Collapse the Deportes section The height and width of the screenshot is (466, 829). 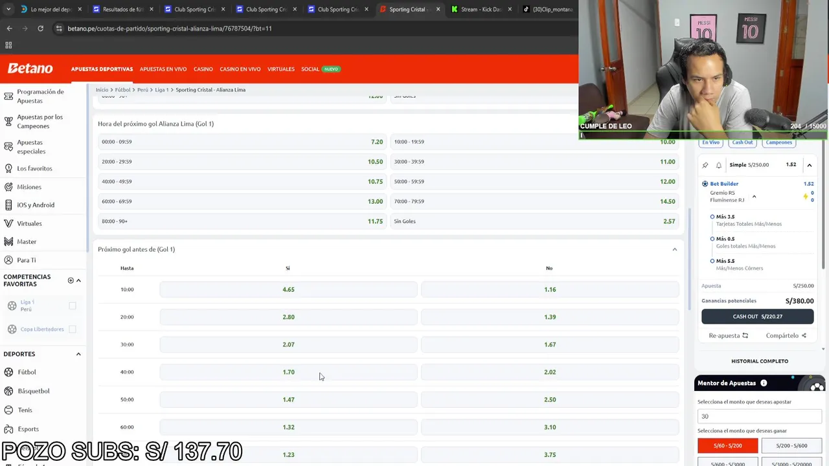click(x=78, y=354)
